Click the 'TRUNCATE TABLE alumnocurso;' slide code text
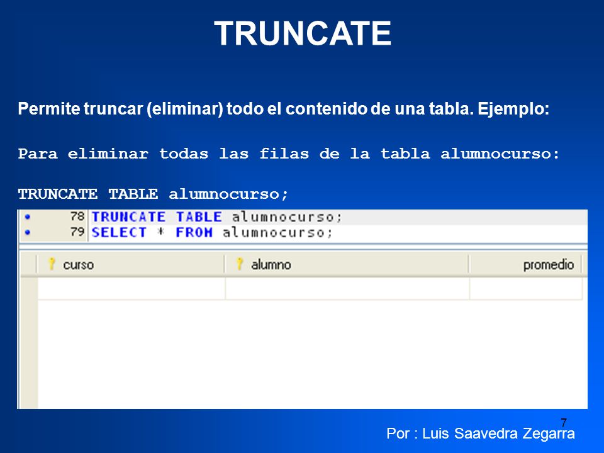The image size is (604, 453). [153, 194]
